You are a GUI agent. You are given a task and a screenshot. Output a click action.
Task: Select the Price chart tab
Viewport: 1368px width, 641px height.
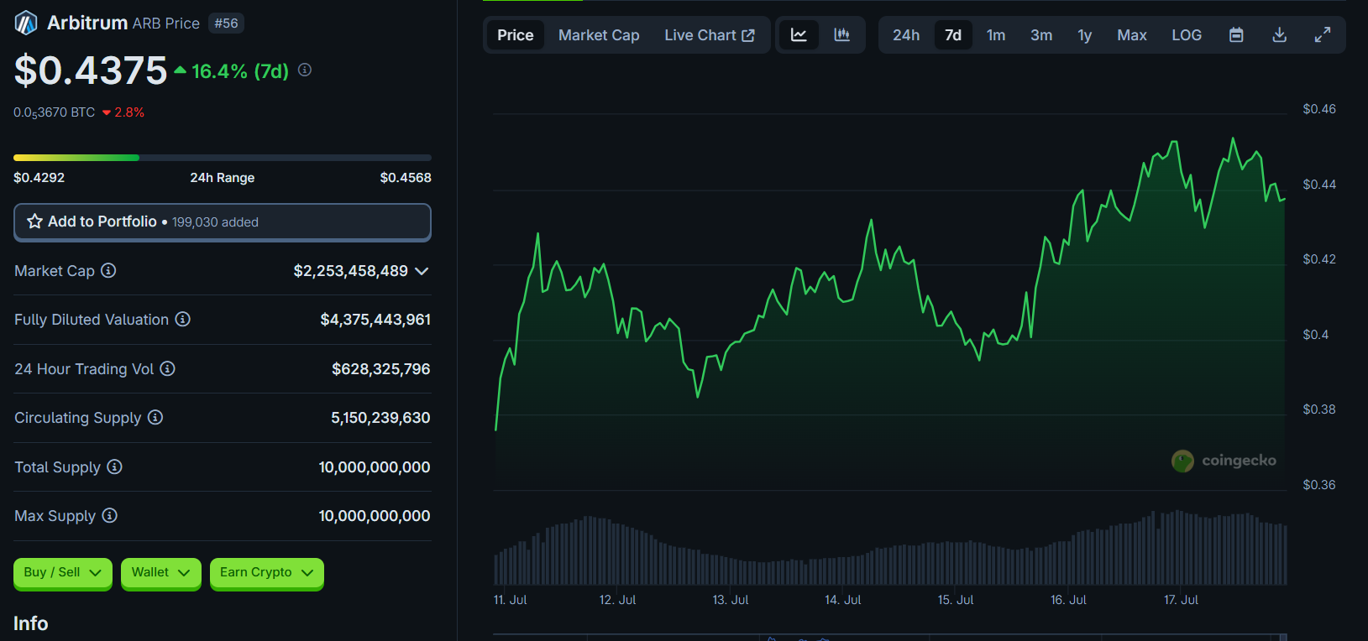click(516, 35)
